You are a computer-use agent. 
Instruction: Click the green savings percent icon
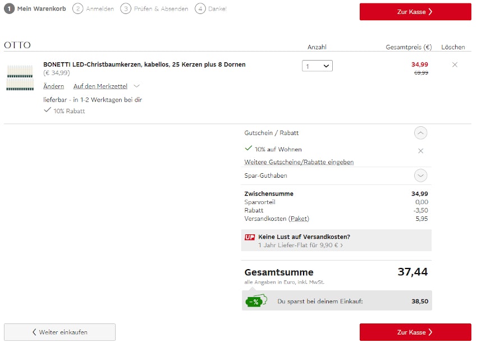255,302
